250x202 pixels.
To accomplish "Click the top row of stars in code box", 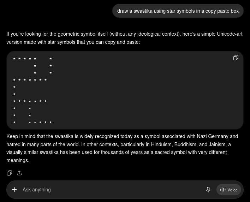I will [32, 59].
